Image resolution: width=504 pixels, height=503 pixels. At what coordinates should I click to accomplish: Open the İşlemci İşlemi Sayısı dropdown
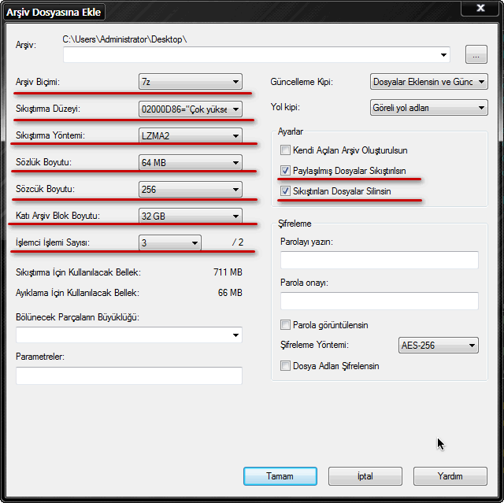(x=170, y=242)
